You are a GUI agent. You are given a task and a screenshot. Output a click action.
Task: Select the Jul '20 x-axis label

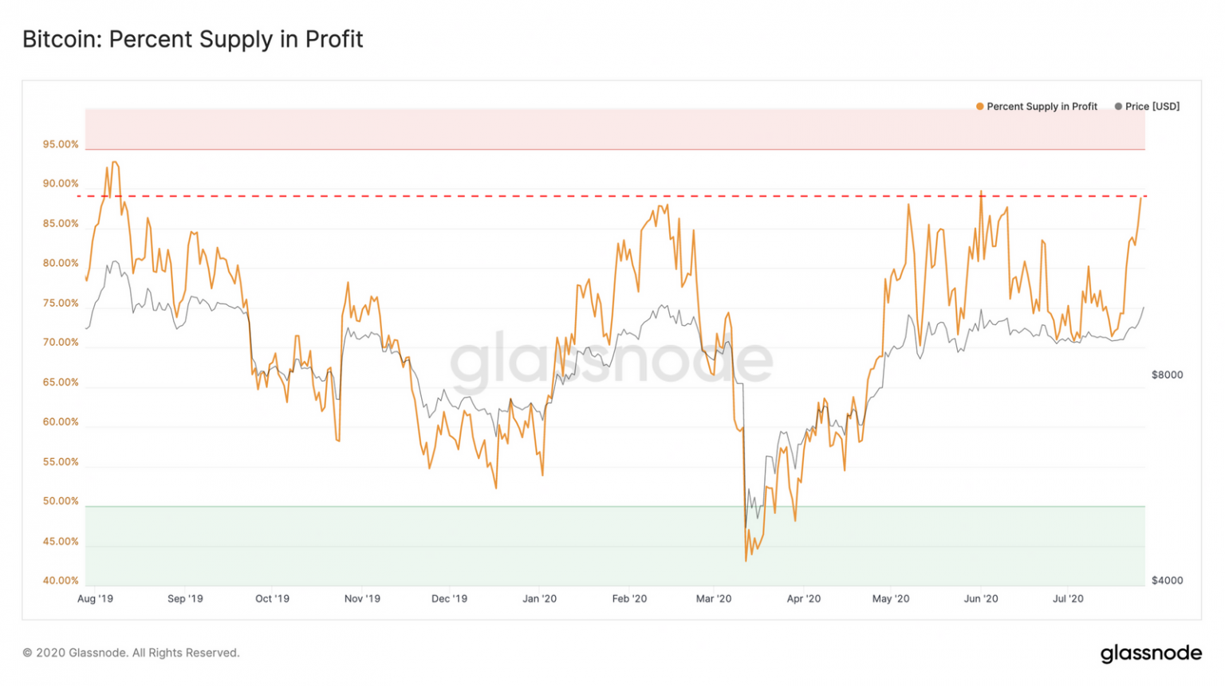[x=1068, y=598]
